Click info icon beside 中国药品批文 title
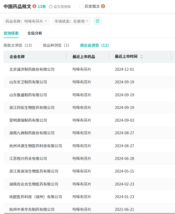Image resolution: width=175 pixels, height=214 pixels. (35, 6)
